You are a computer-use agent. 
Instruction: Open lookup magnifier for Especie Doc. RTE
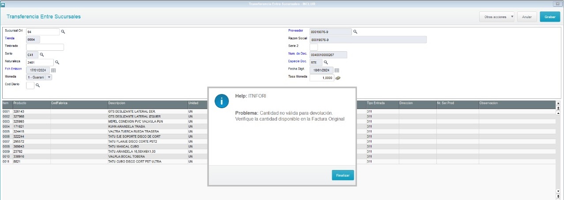pos(326,62)
